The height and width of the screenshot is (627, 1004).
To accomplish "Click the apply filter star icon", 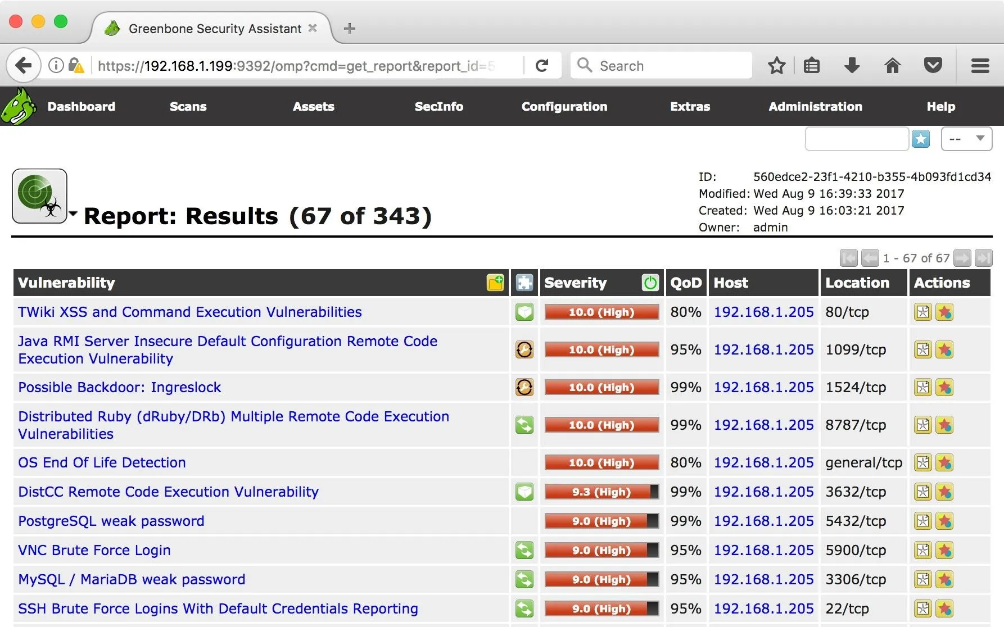I will pos(921,139).
